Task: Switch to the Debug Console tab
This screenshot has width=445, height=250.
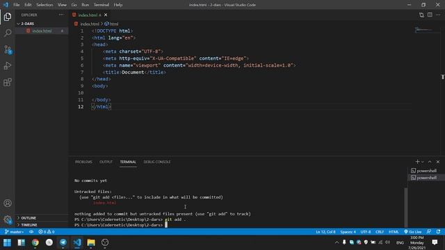Action: pyautogui.click(x=157, y=162)
